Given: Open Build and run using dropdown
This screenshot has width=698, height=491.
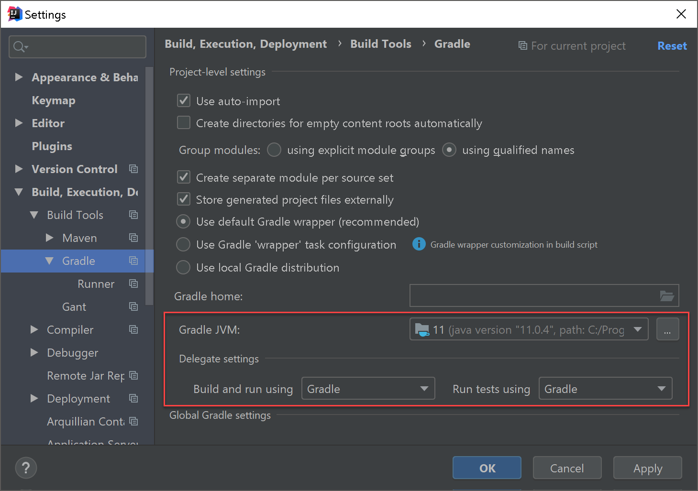Looking at the screenshot, I should point(368,388).
